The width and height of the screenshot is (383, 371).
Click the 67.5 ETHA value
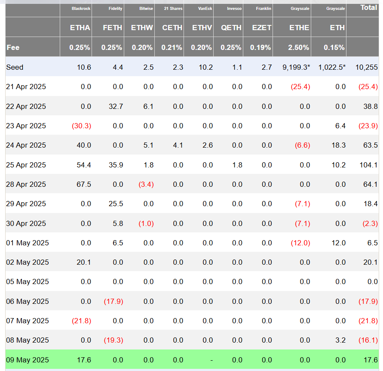84,184
